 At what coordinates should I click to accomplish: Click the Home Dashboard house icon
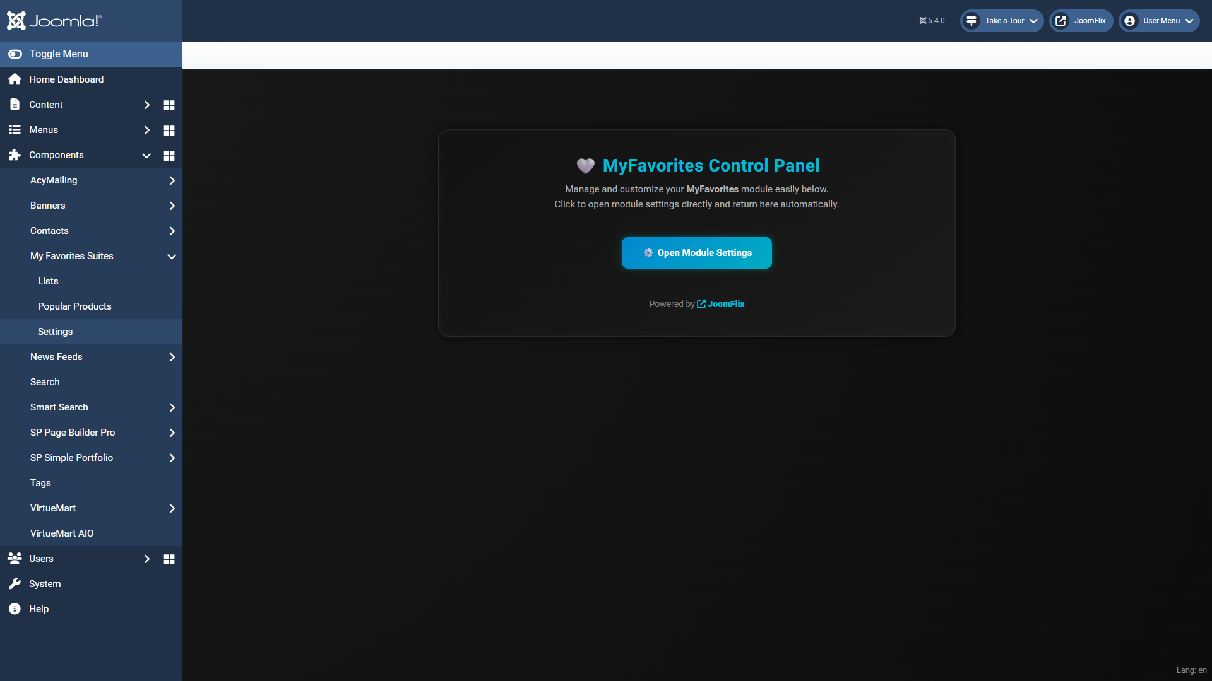(x=15, y=79)
